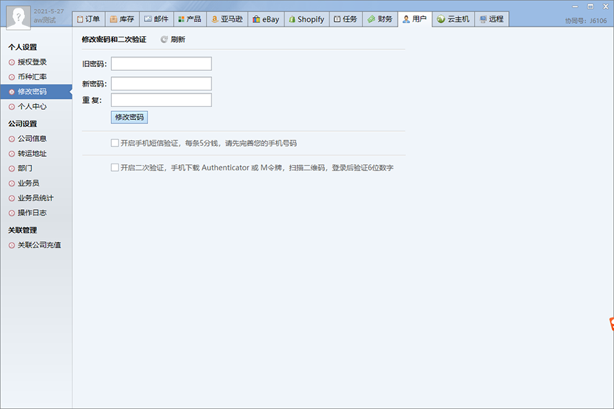
Task: Switch to the 库存 tab
Action: coord(122,19)
